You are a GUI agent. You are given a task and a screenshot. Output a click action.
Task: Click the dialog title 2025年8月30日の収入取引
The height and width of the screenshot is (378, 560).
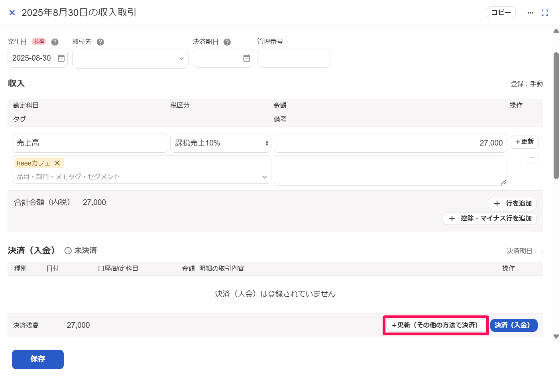tap(79, 13)
